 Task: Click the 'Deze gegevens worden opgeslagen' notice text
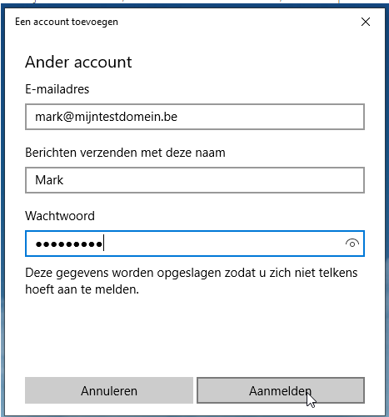(192, 281)
